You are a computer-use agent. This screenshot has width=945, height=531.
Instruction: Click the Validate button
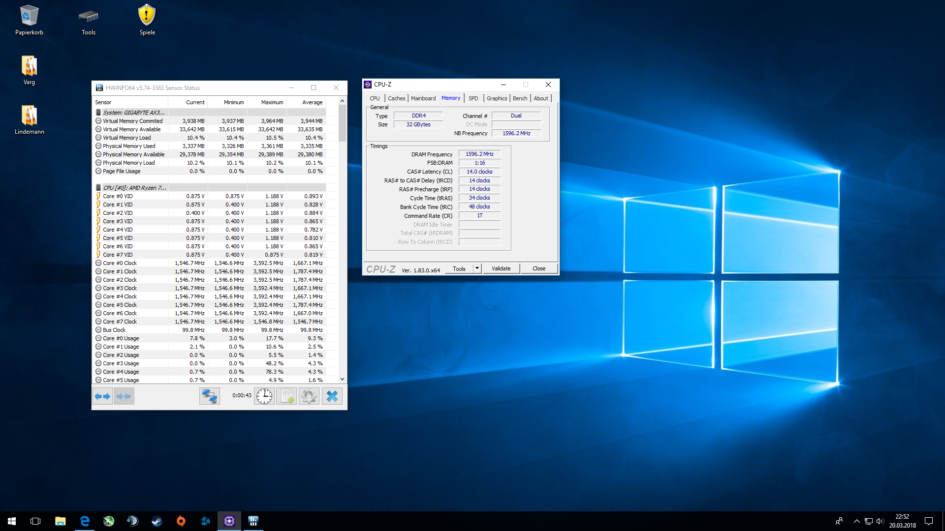(501, 268)
